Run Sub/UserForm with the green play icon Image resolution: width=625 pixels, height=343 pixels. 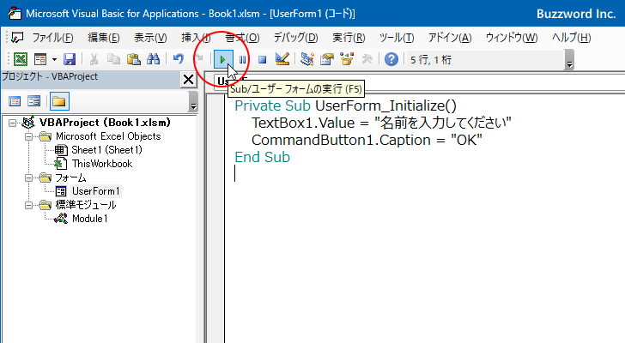[223, 60]
